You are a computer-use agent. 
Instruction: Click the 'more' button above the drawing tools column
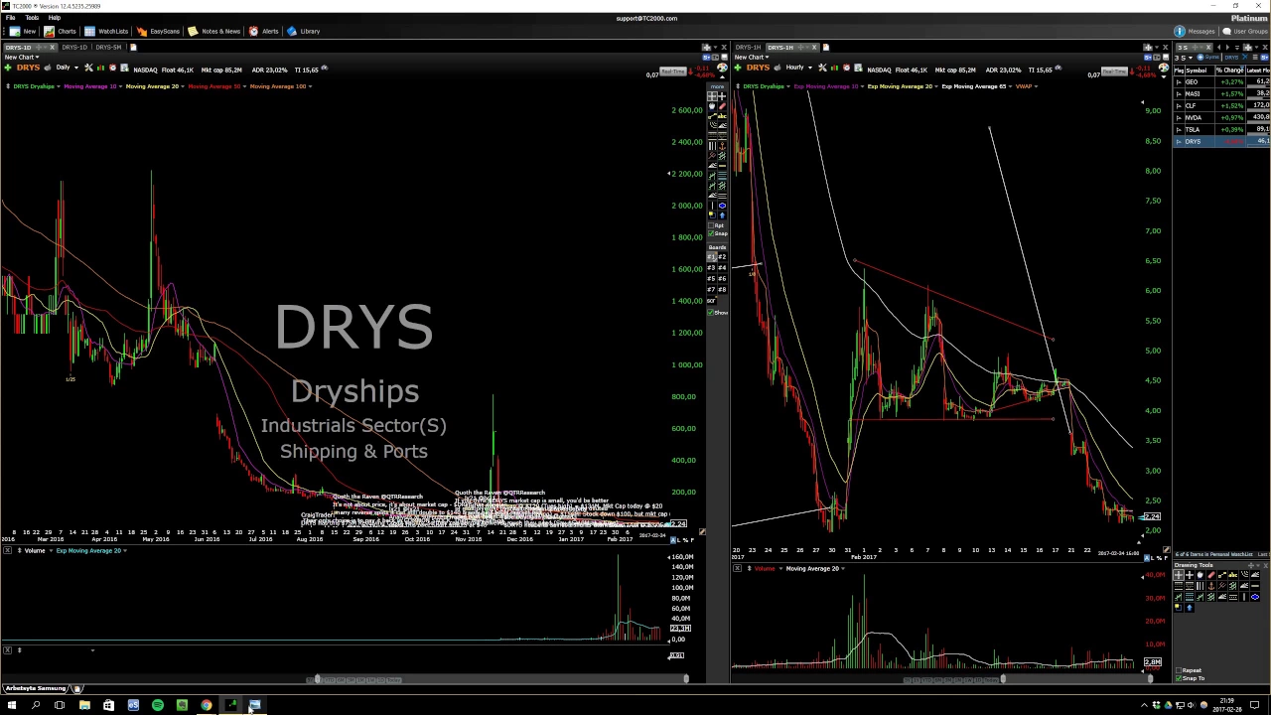(719, 86)
